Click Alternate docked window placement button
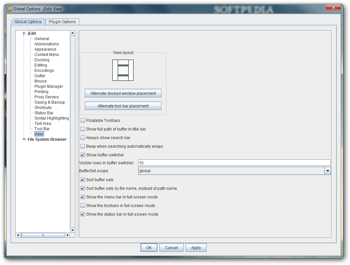The width and height of the screenshot is (350, 265). pyautogui.click(x=123, y=93)
